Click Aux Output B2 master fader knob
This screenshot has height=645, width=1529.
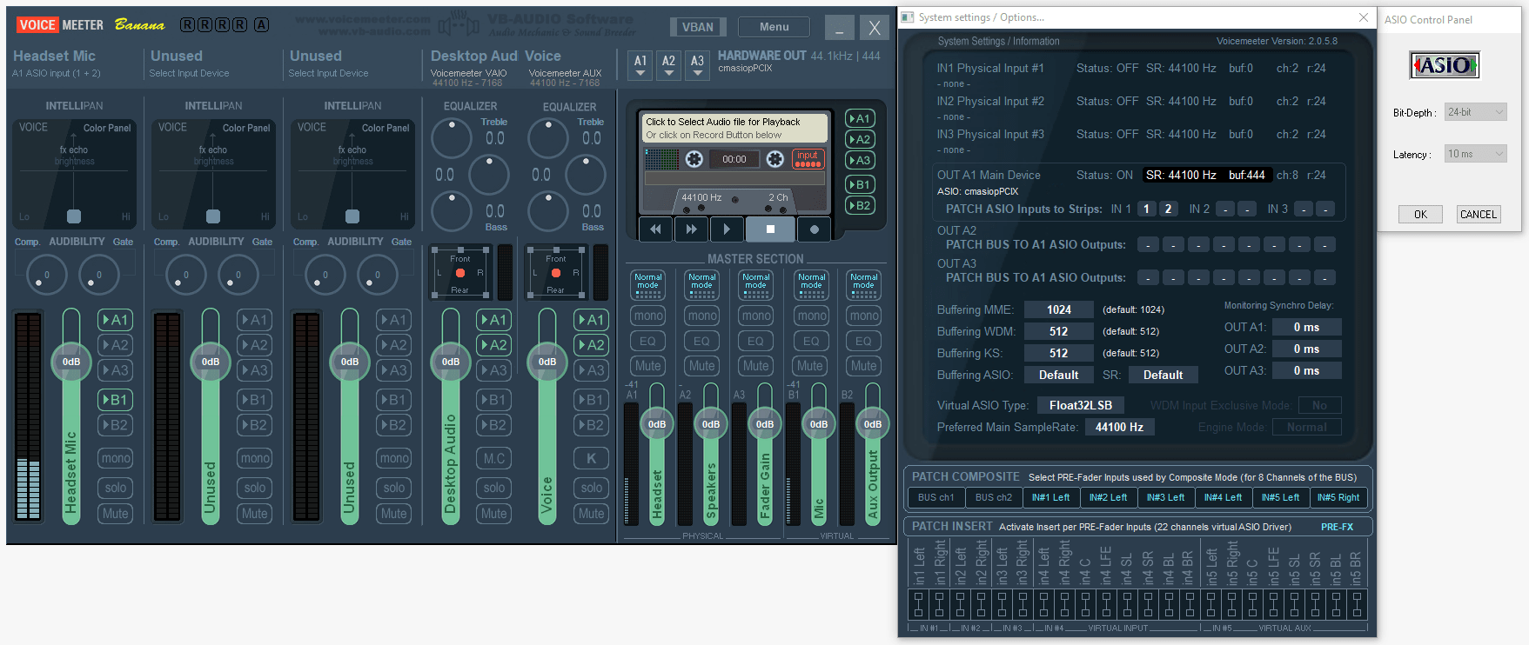873,424
